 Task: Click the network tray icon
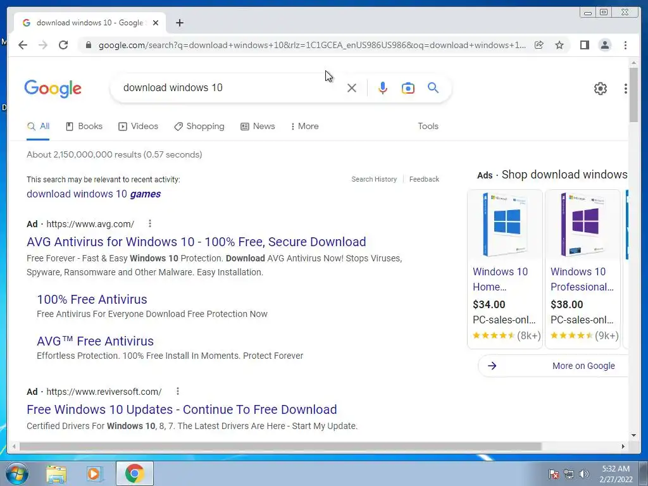coord(569,474)
